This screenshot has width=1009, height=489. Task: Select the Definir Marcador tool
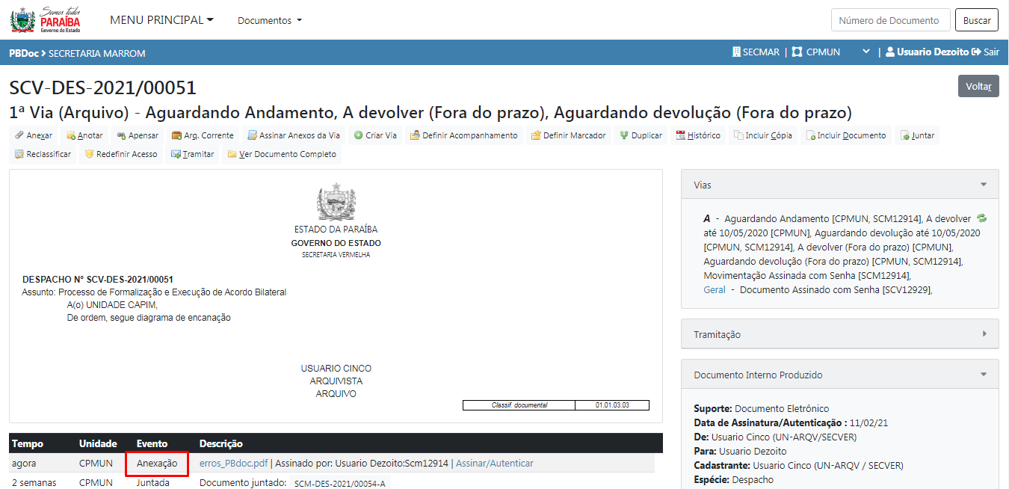click(568, 135)
